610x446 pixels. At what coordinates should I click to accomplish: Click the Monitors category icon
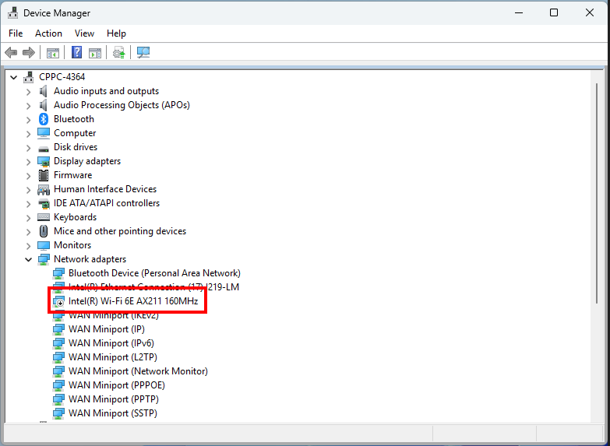(44, 245)
